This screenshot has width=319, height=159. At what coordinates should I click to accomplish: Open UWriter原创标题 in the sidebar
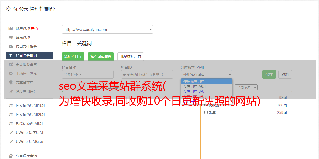click(x=29, y=142)
